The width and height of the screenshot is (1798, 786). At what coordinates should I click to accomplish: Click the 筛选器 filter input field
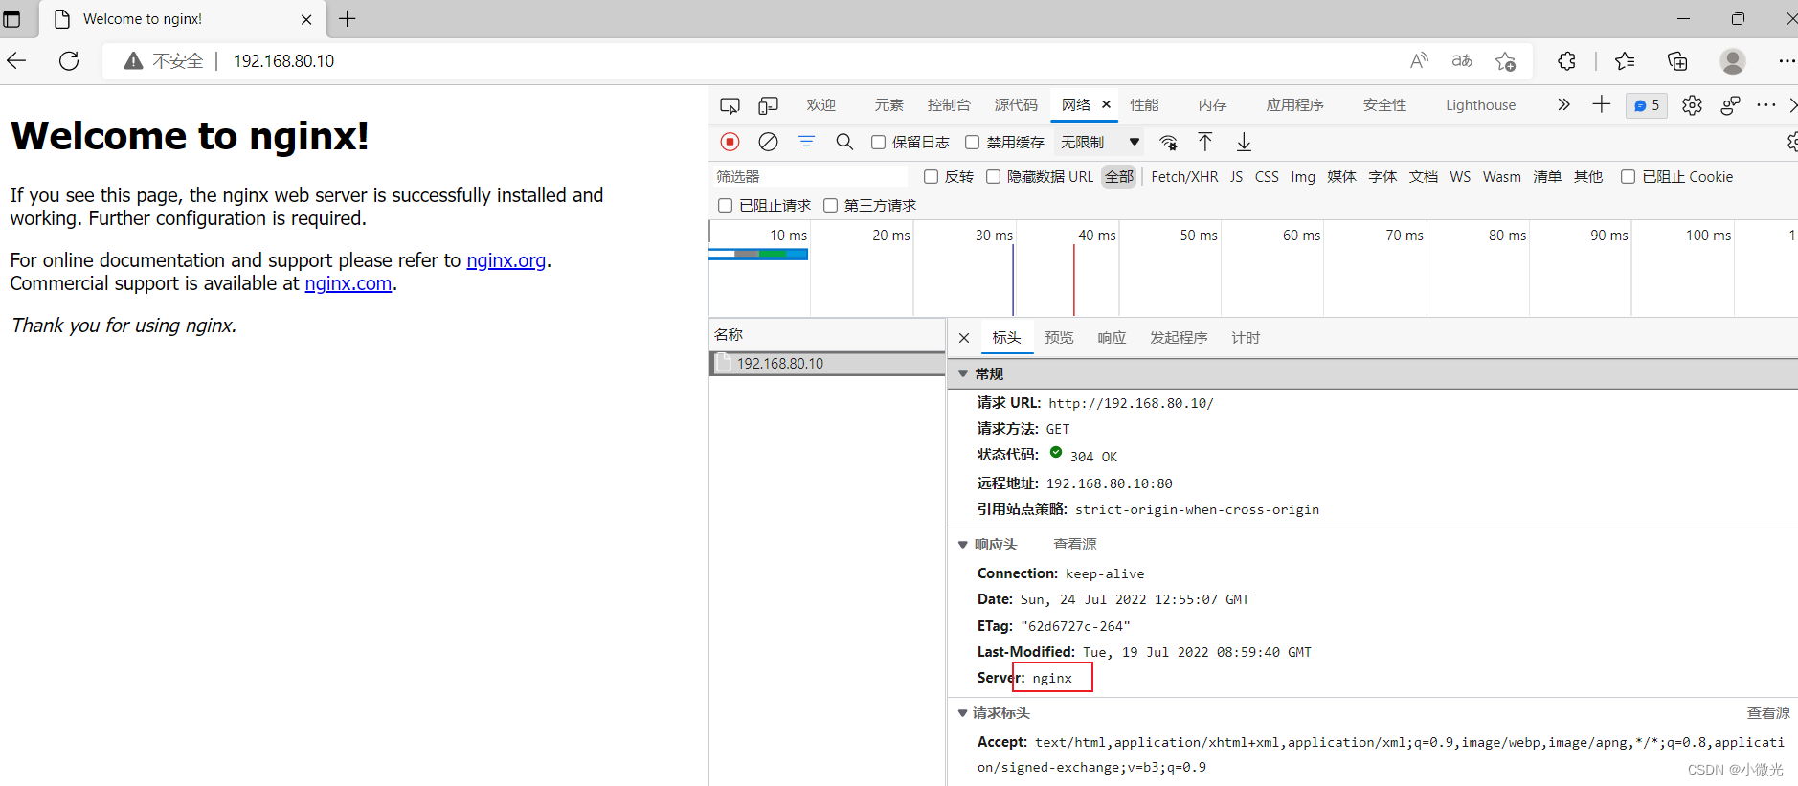coord(809,177)
